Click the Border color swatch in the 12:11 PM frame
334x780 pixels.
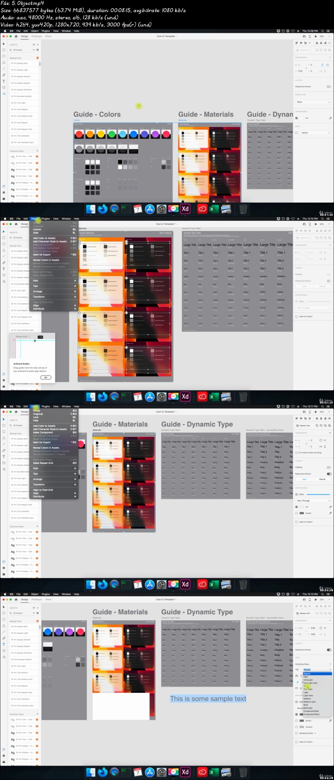[x=302, y=513]
